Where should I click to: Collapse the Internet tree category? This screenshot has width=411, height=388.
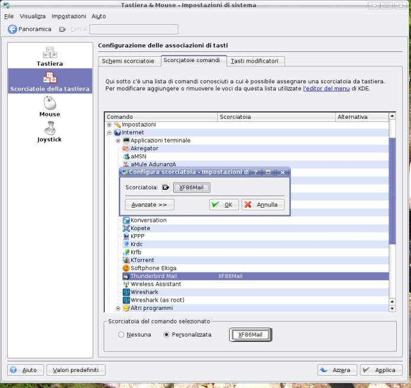[x=109, y=132]
